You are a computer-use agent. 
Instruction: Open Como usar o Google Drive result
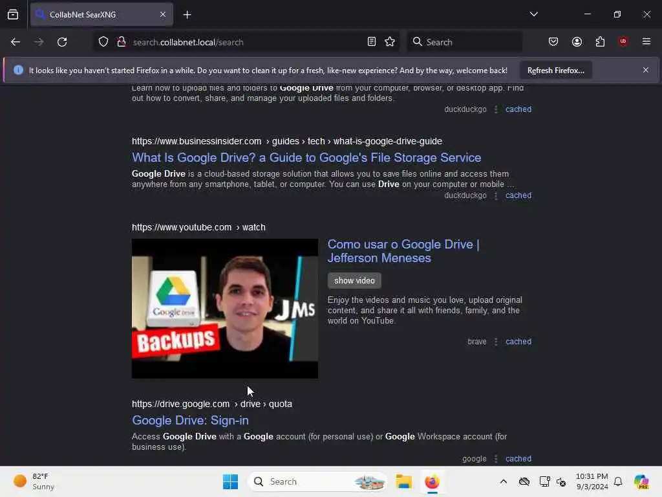[403, 251]
